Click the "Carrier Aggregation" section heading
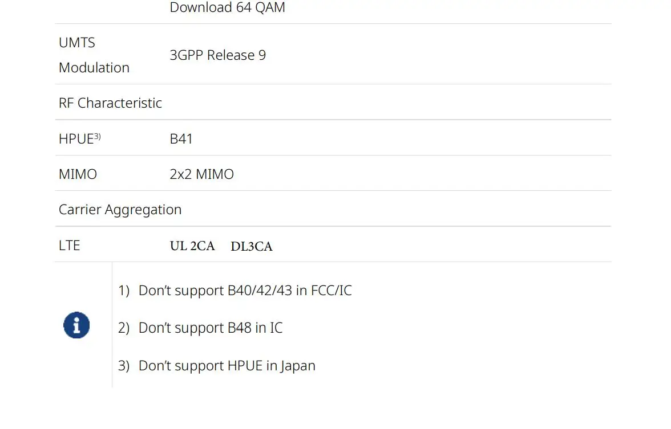This screenshot has width=671, height=429. click(x=120, y=210)
